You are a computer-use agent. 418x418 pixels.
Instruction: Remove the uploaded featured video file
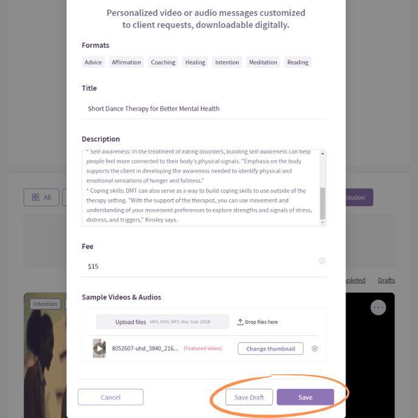(x=315, y=349)
